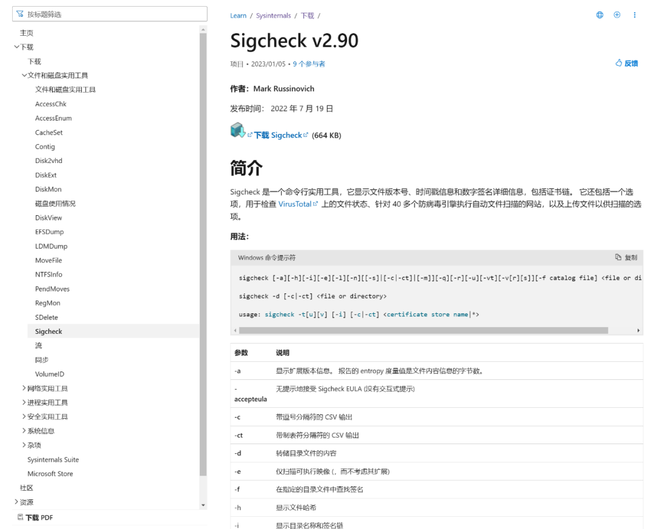
Task: Click the 下载 breadcrumb link
Action: click(308, 15)
